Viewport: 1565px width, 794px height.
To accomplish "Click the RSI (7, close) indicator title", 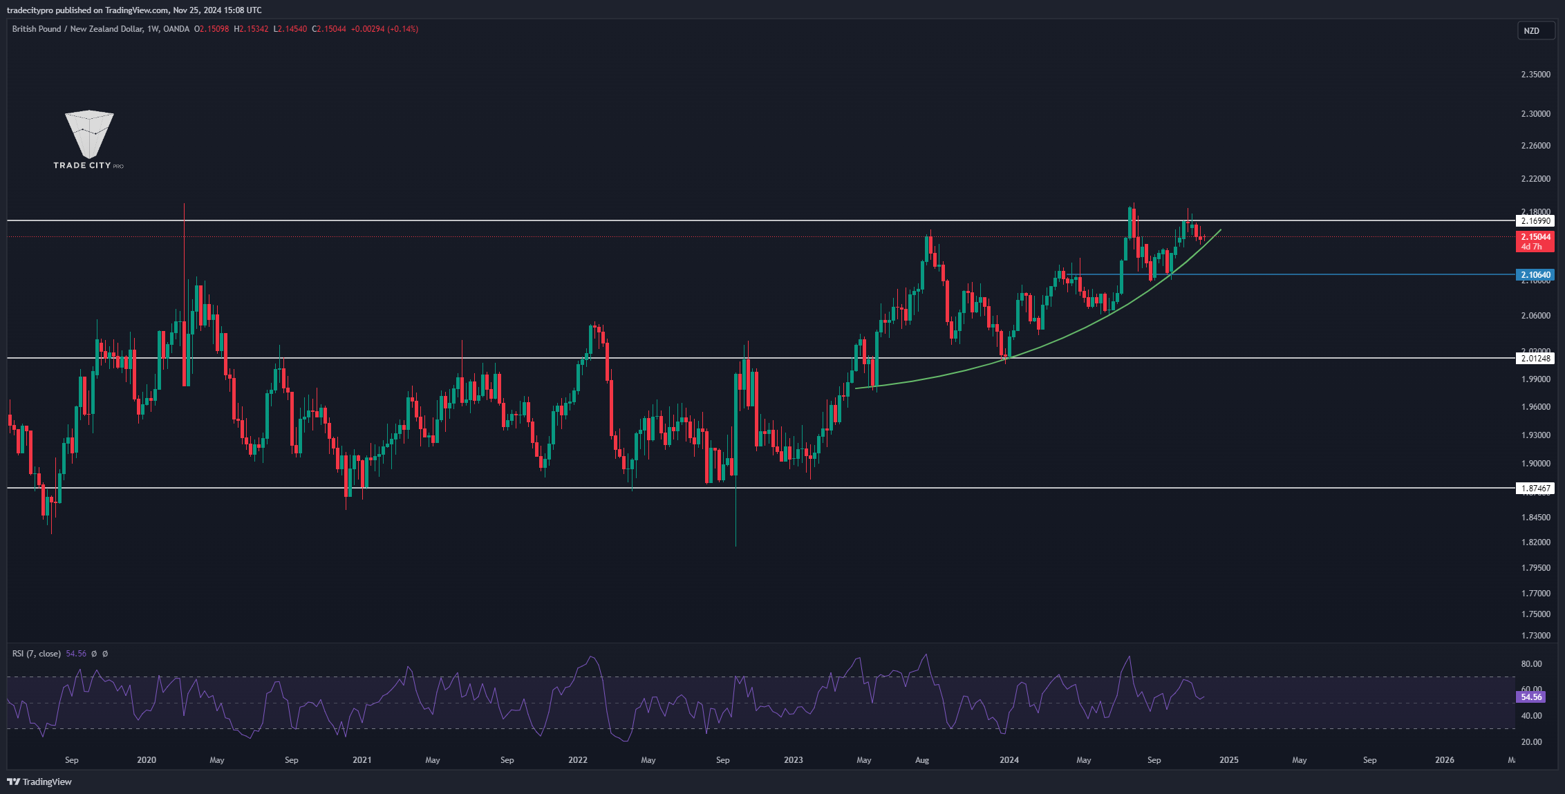I will [x=37, y=654].
